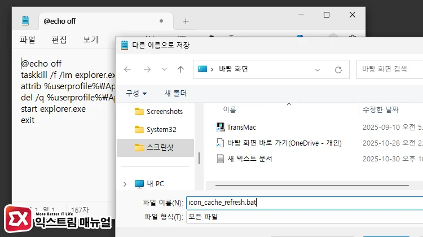
Task: Click the System32 folder icon in sidebar
Action: coord(139,130)
